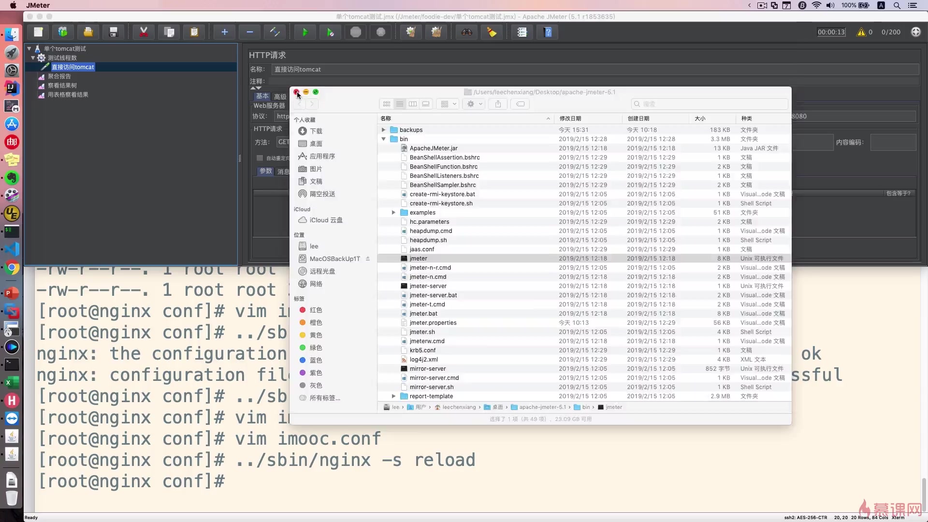Switch Finder to icon view
This screenshot has width=928, height=522.
(387, 104)
